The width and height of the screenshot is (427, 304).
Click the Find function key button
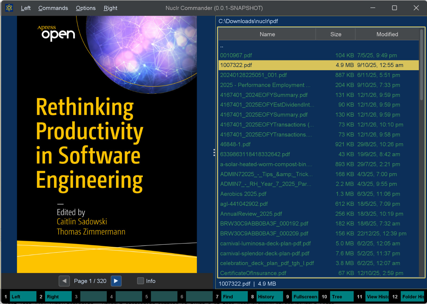pyautogui.click(x=235, y=297)
